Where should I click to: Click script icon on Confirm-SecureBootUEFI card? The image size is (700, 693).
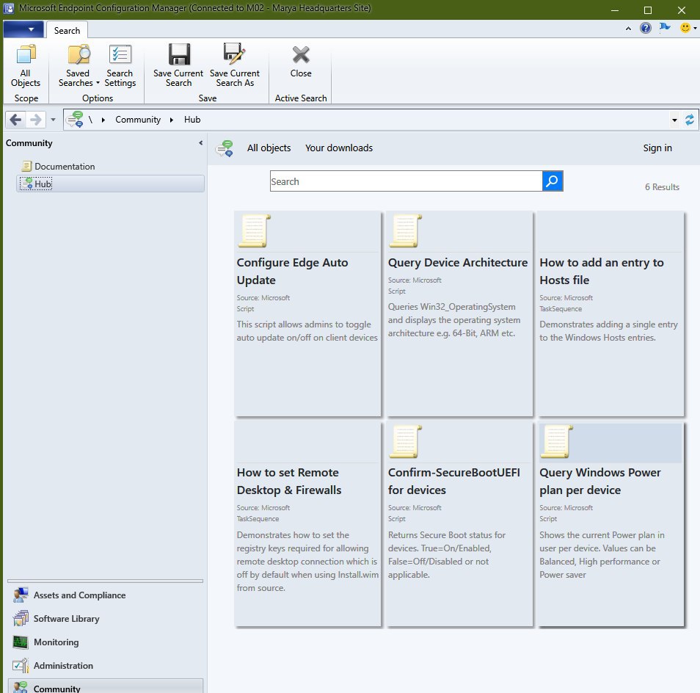click(405, 442)
